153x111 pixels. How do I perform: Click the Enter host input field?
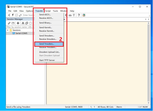point(28,15)
